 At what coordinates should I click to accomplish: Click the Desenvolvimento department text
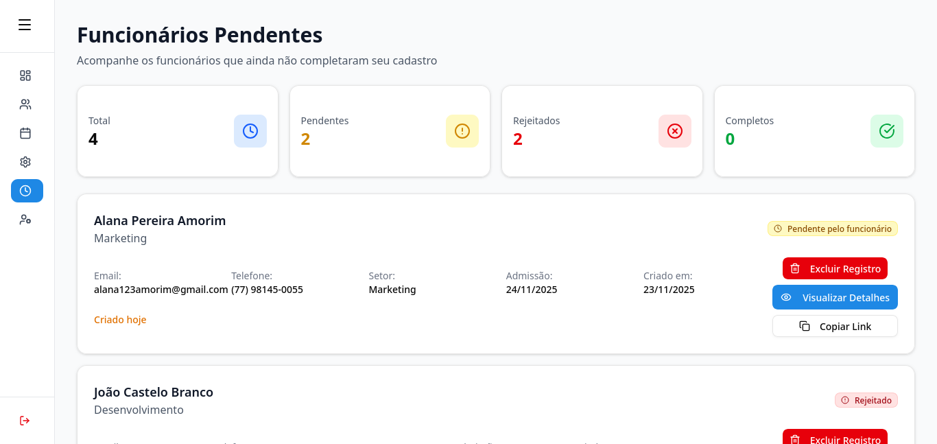(x=139, y=410)
